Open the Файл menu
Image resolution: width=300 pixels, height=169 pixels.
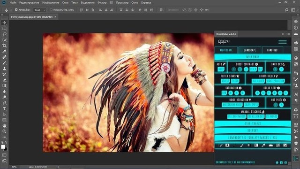click(13, 3)
